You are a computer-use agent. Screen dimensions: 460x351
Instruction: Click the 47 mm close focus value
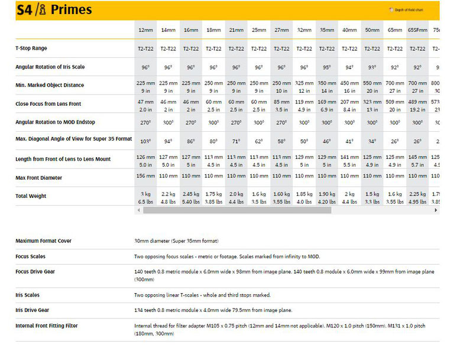(145, 102)
